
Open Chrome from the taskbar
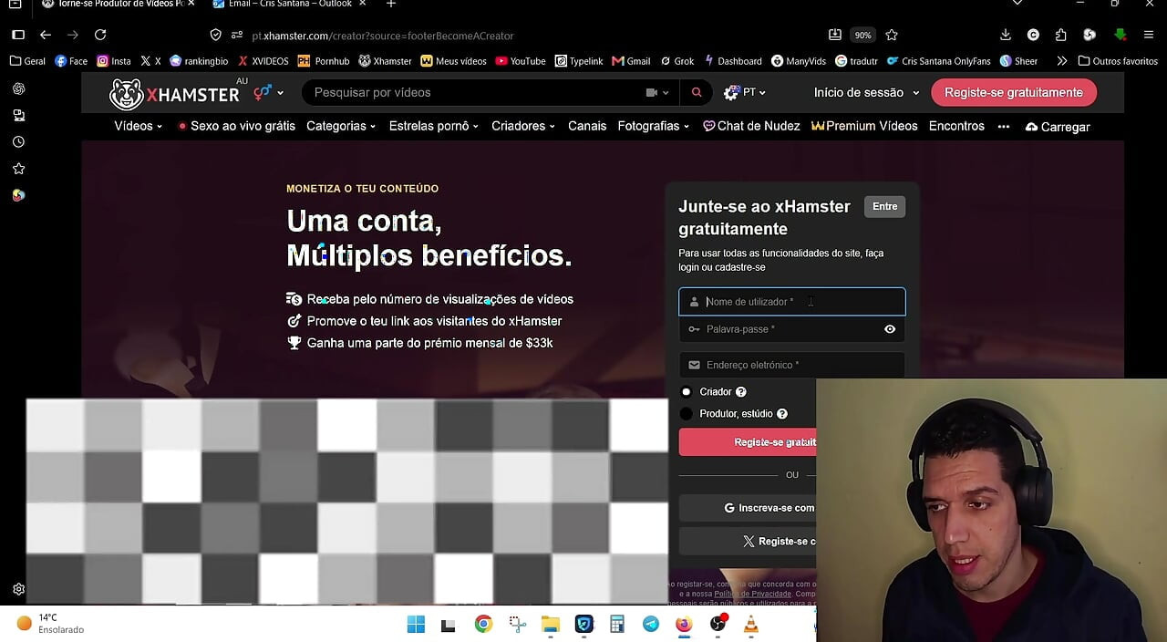tap(483, 625)
